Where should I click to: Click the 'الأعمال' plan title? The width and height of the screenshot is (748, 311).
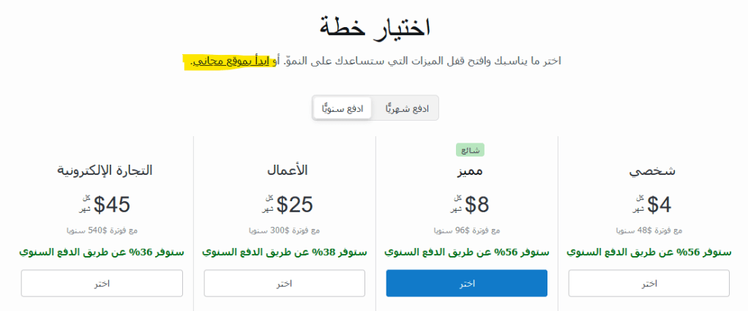coord(287,171)
